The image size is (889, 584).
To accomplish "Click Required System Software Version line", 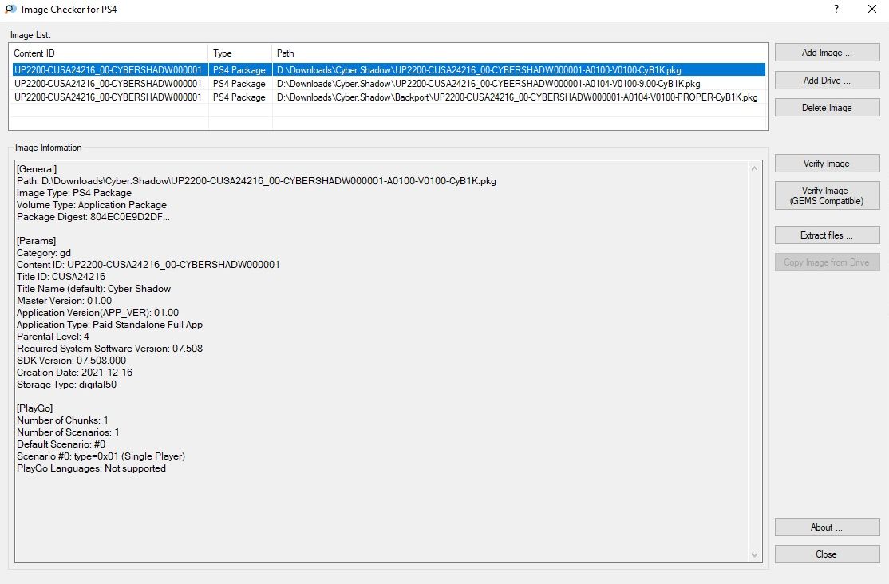I will 109,349.
